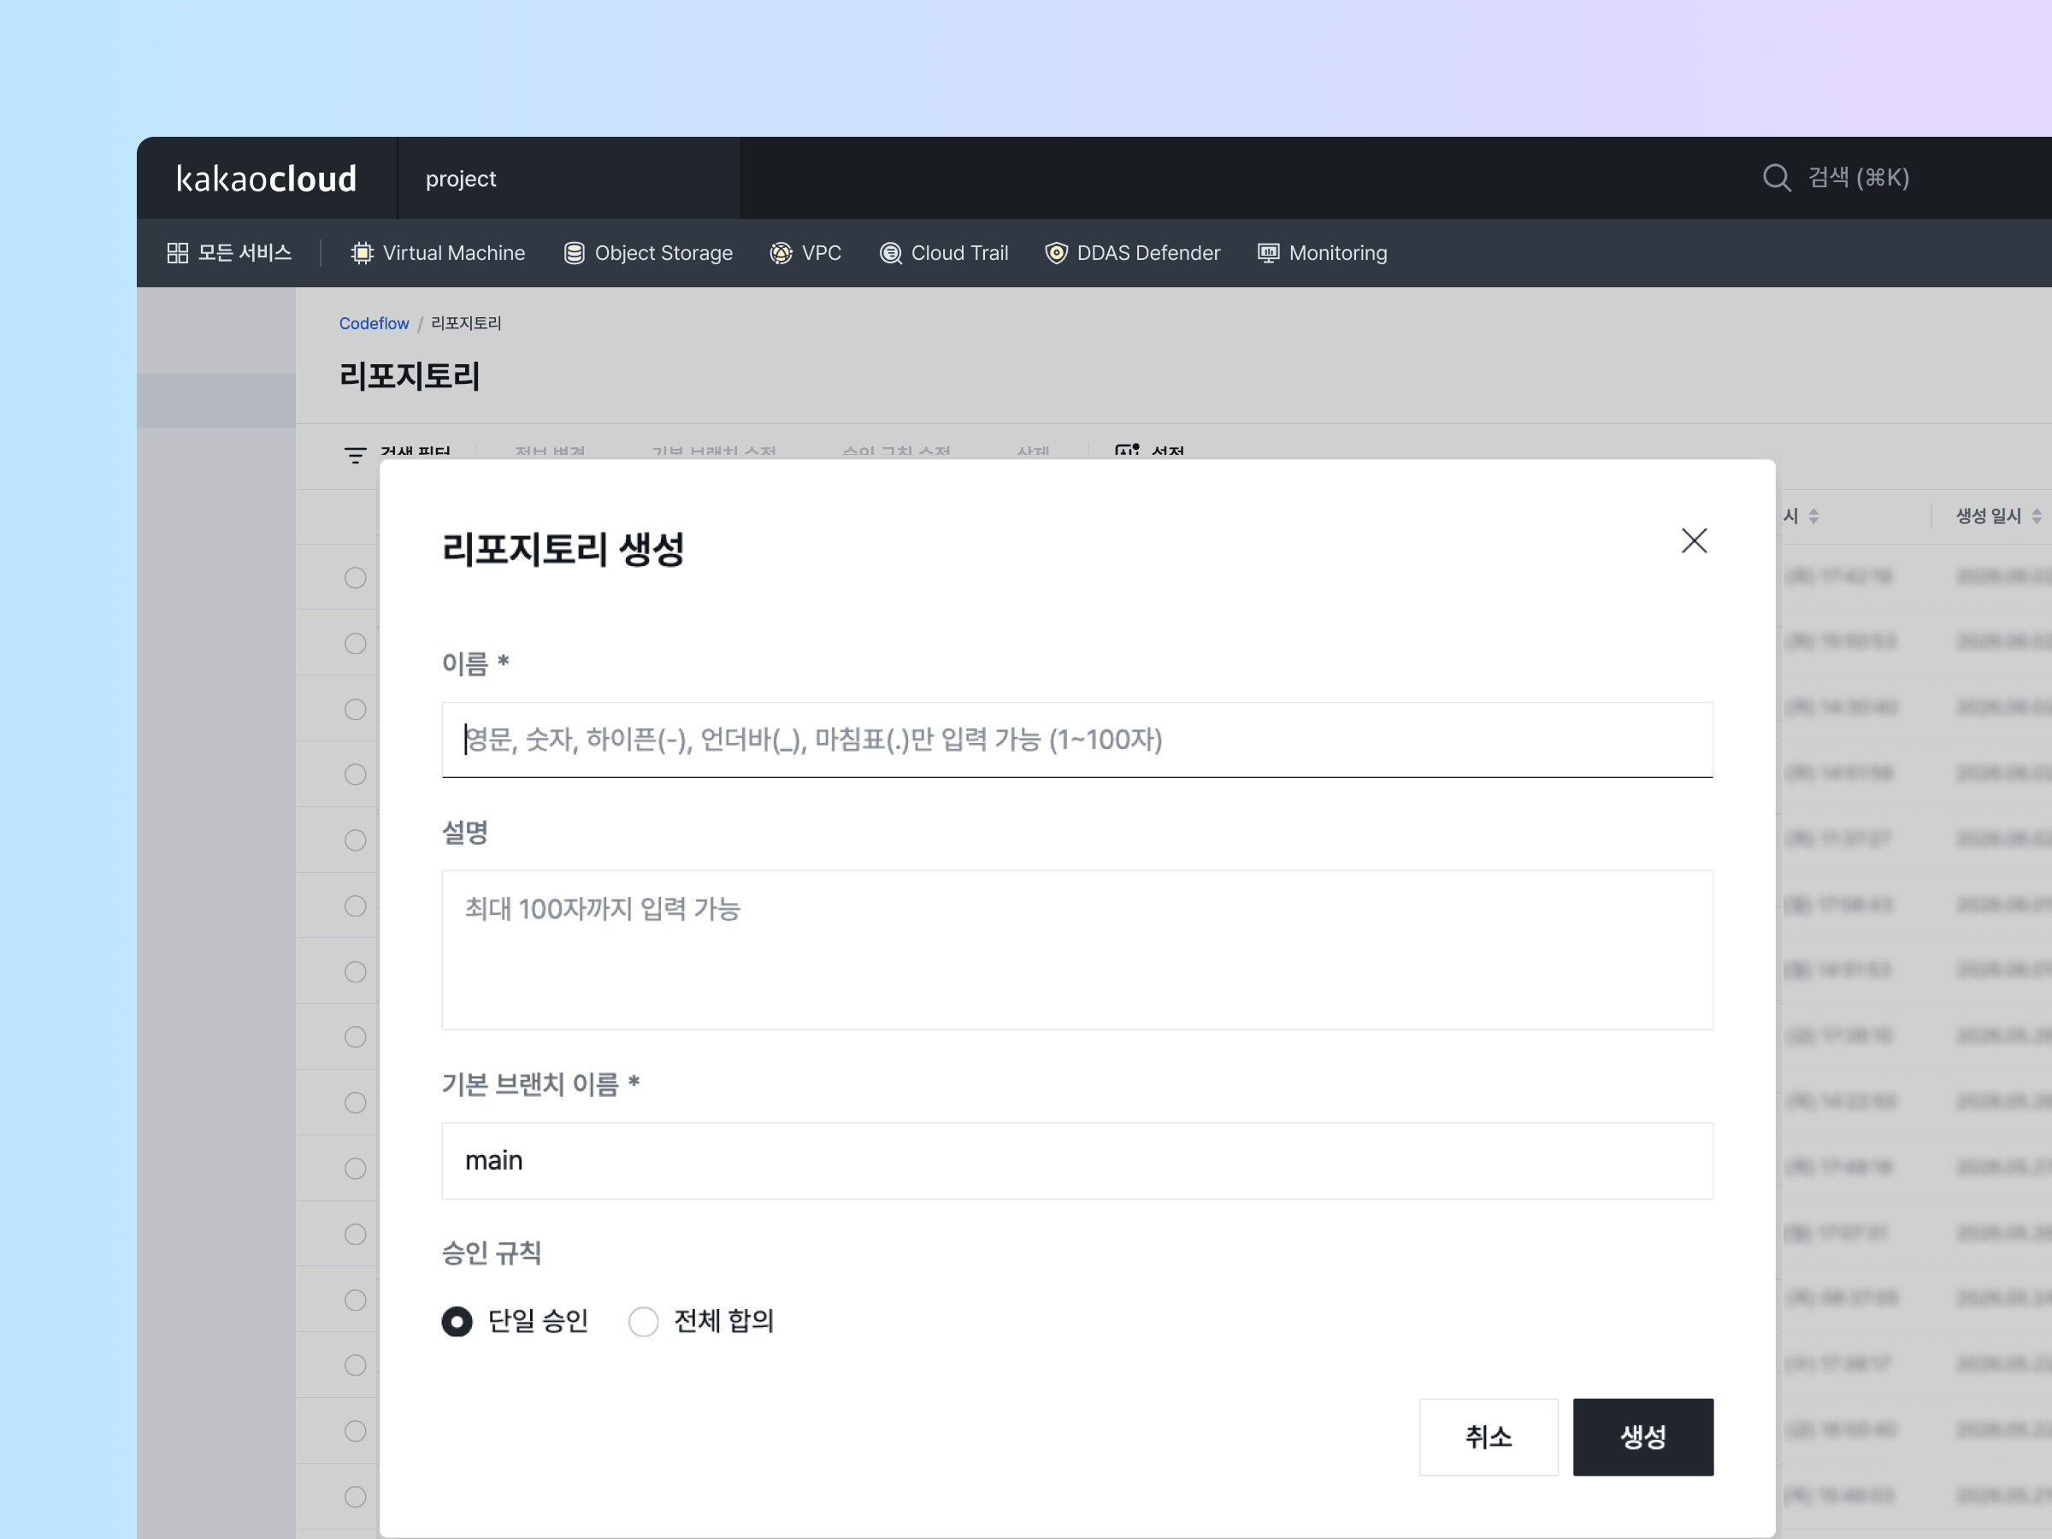Screen dimensions: 2052x1539
Task: Select the first repository row radio
Action: point(356,577)
